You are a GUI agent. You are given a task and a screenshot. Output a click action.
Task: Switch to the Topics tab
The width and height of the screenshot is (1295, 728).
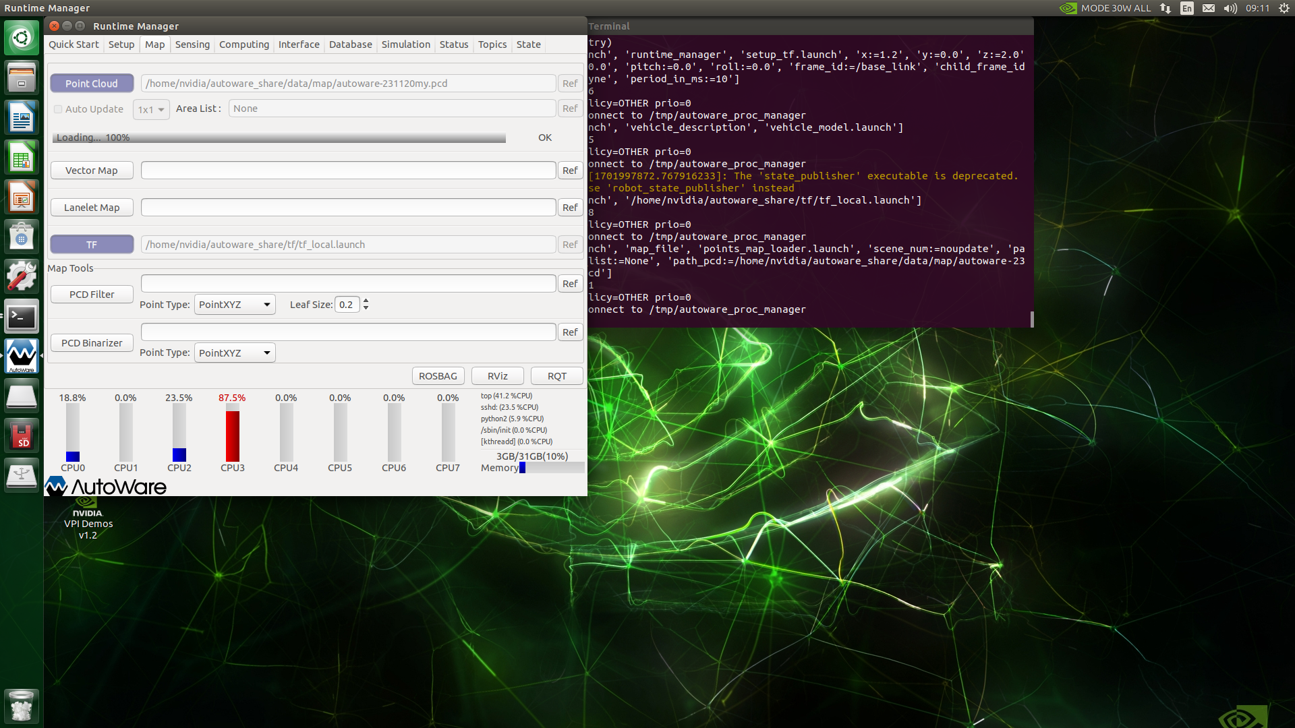[x=492, y=44]
